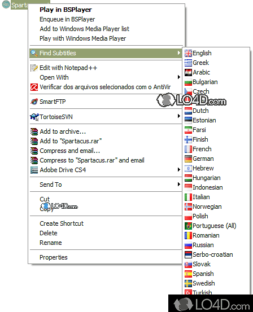Pick Slovak subtitle language
Image resolution: width=253 pixels, height=312 pixels.
[x=202, y=264]
